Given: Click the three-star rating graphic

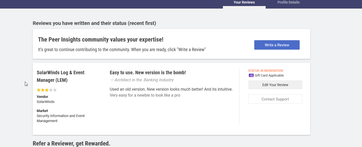Looking at the screenshot, I should pos(47,90).
